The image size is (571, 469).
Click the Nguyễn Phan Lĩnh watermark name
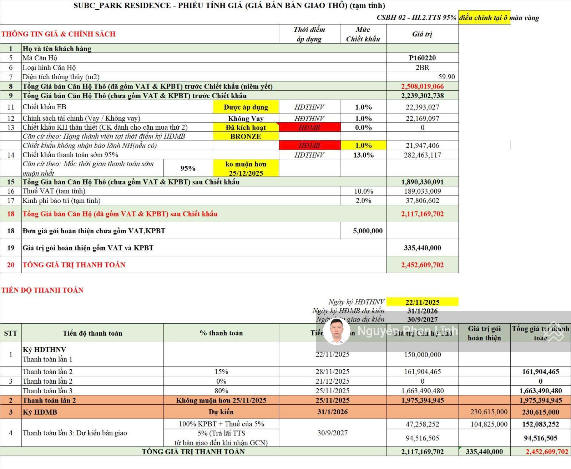[x=407, y=331]
